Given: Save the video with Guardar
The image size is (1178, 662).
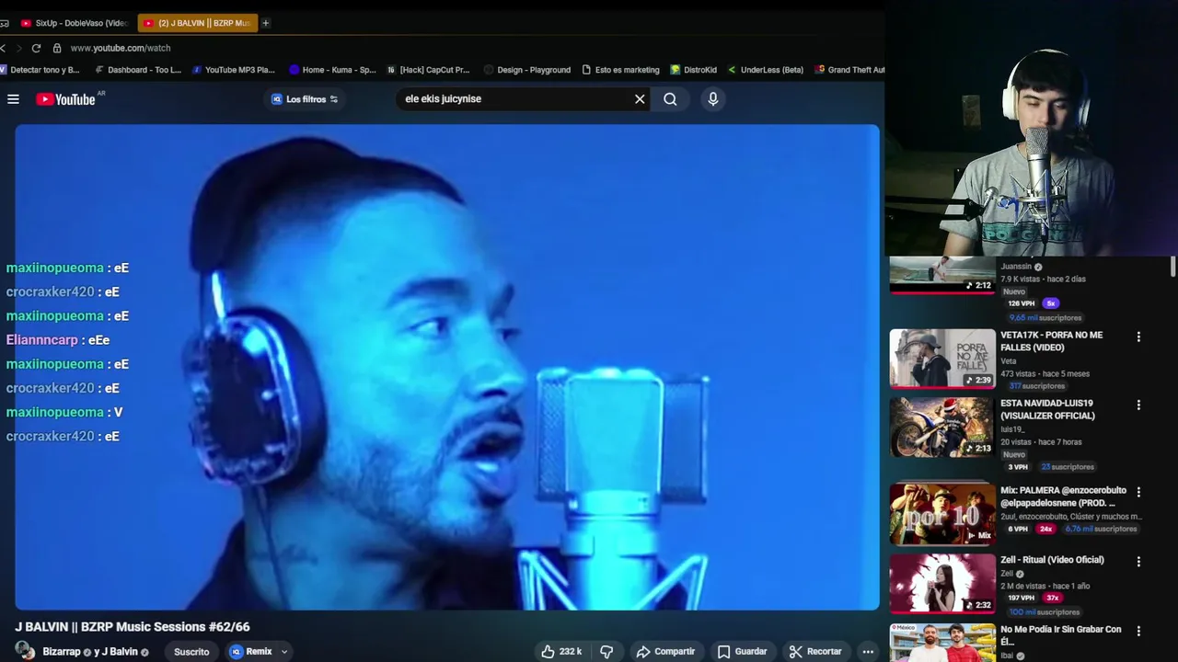Looking at the screenshot, I should [742, 651].
